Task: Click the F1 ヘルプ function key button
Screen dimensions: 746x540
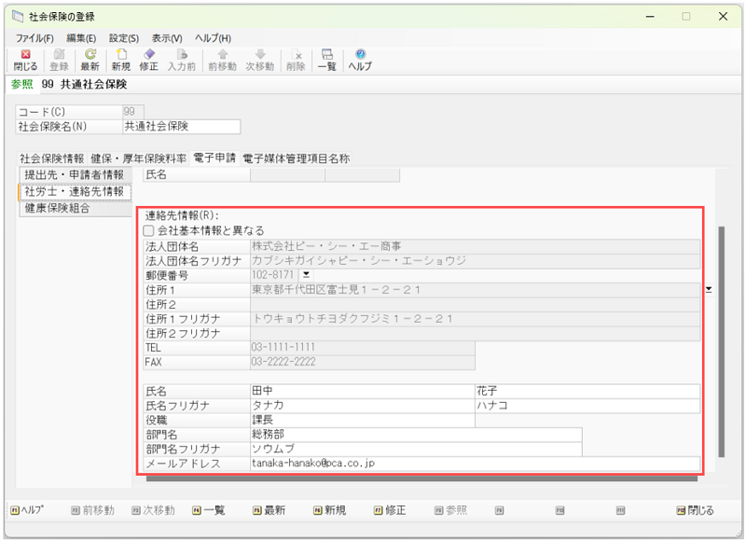Action: 27,510
